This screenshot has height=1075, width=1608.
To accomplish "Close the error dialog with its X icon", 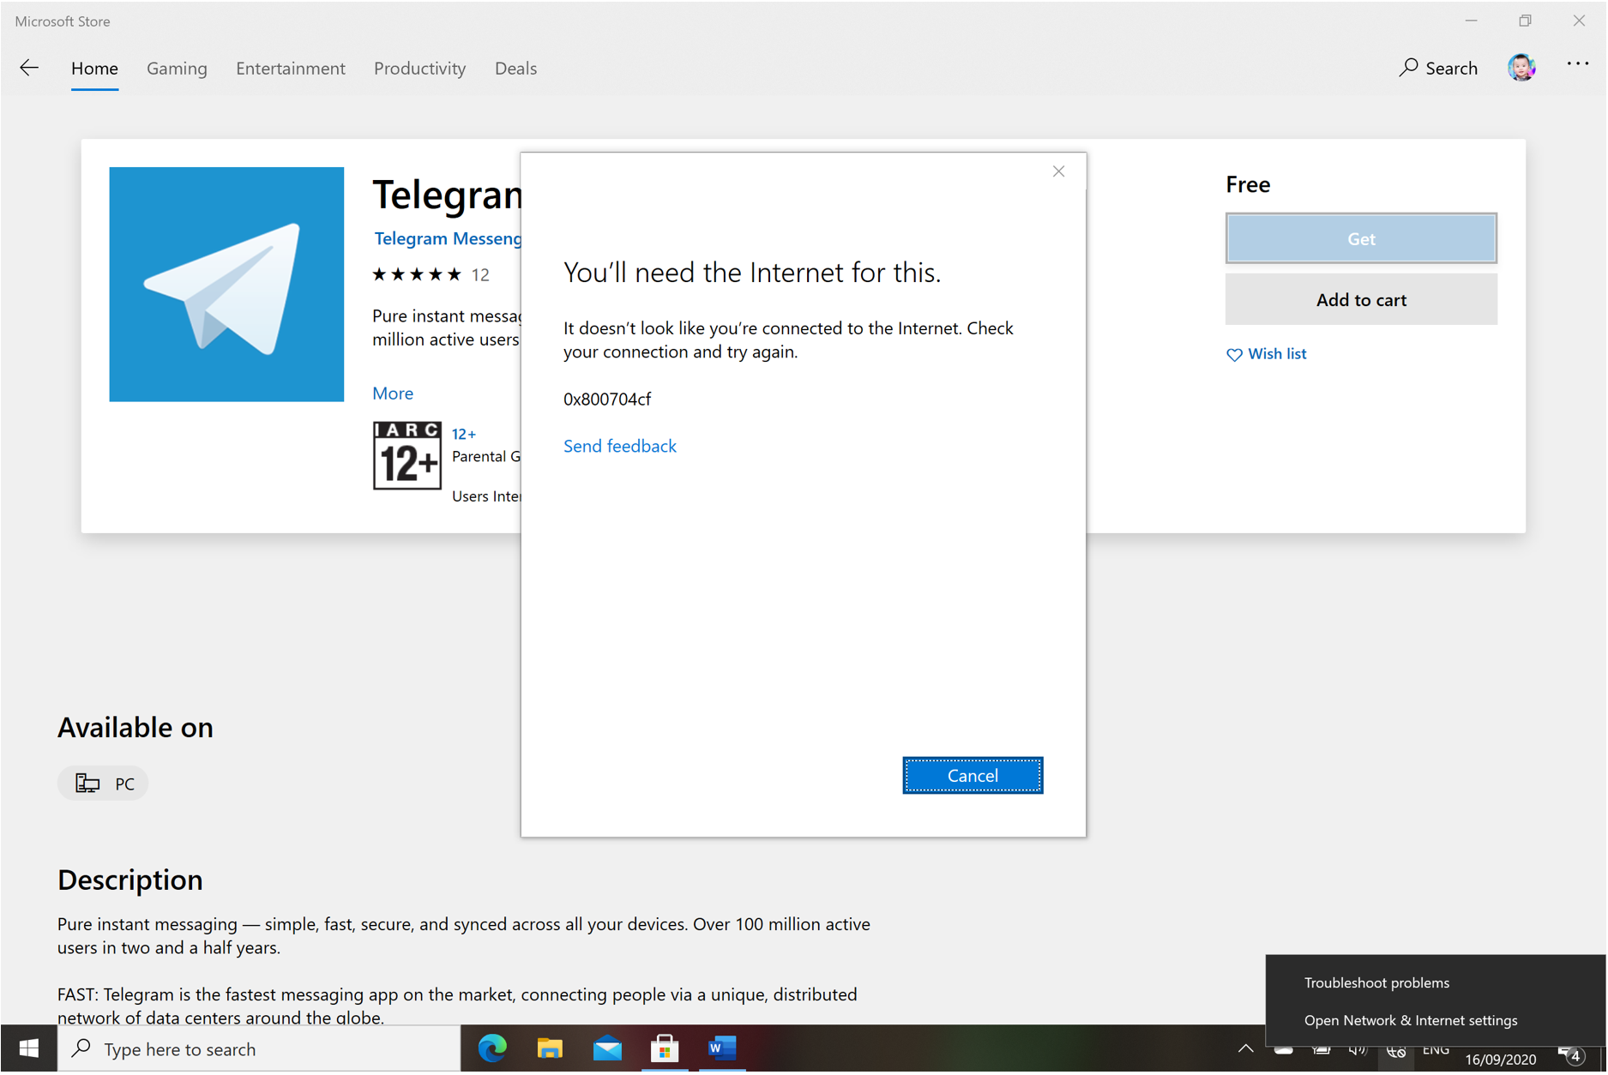I will point(1059,171).
